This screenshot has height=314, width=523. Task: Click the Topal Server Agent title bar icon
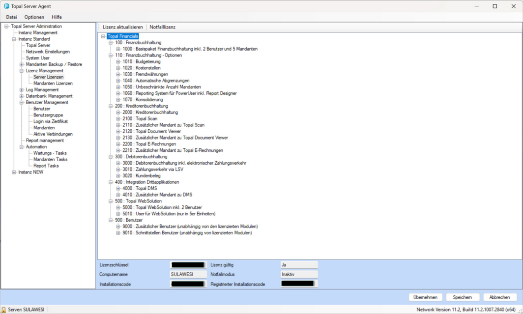6,6
